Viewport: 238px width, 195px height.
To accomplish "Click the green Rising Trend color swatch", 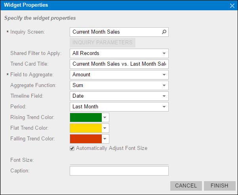I will [86, 117].
